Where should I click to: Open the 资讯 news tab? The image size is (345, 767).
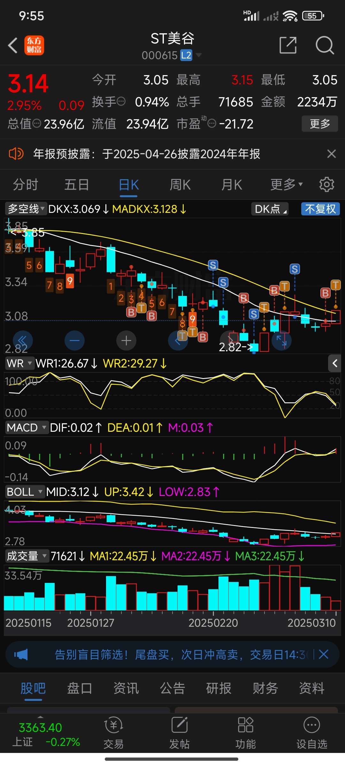click(x=126, y=688)
